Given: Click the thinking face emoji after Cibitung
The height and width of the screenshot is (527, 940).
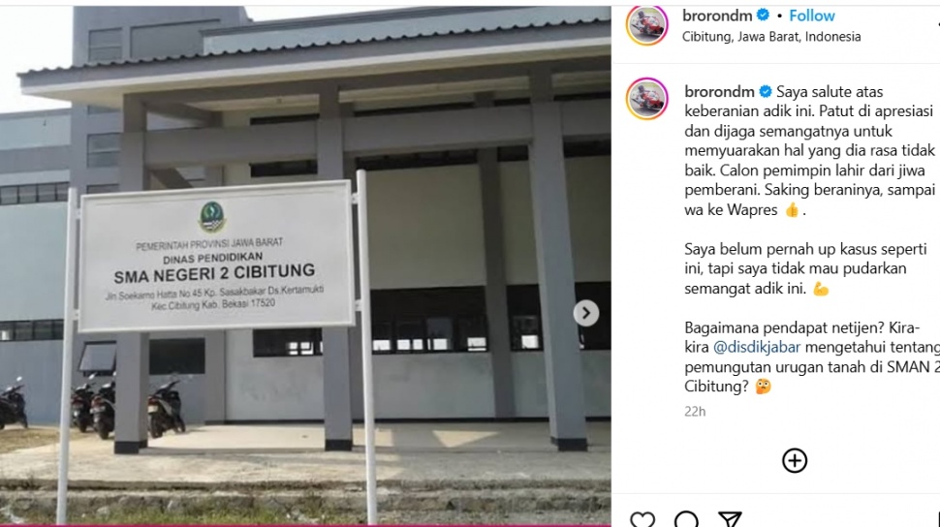Looking at the screenshot, I should (x=763, y=387).
